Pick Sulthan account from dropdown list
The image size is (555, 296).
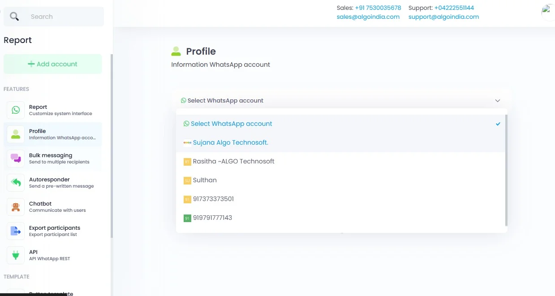[x=205, y=180]
